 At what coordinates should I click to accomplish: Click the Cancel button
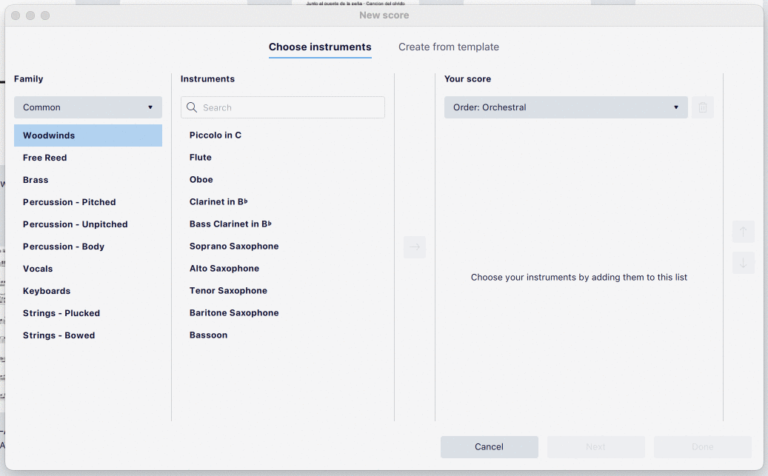tap(489, 446)
